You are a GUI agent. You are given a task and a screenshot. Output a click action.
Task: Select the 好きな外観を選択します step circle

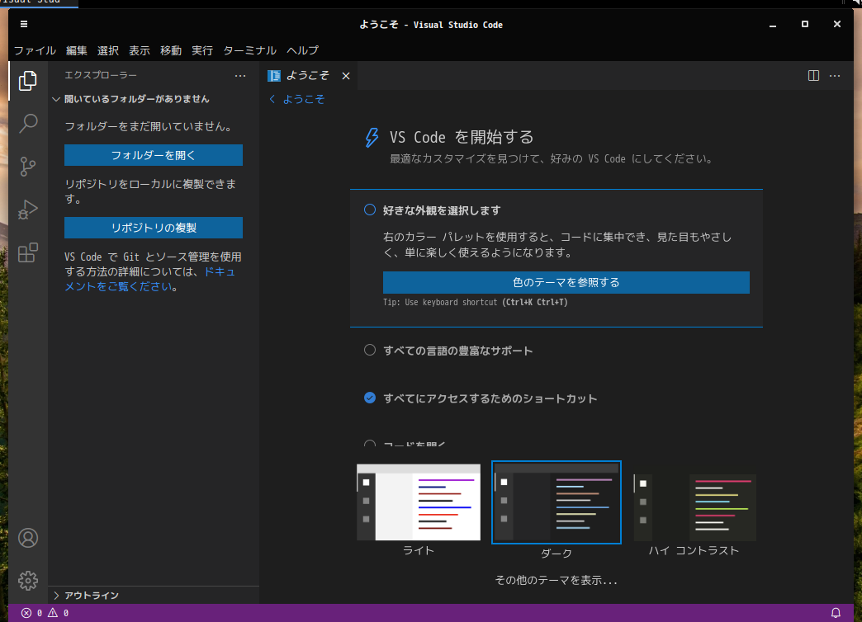click(x=370, y=210)
